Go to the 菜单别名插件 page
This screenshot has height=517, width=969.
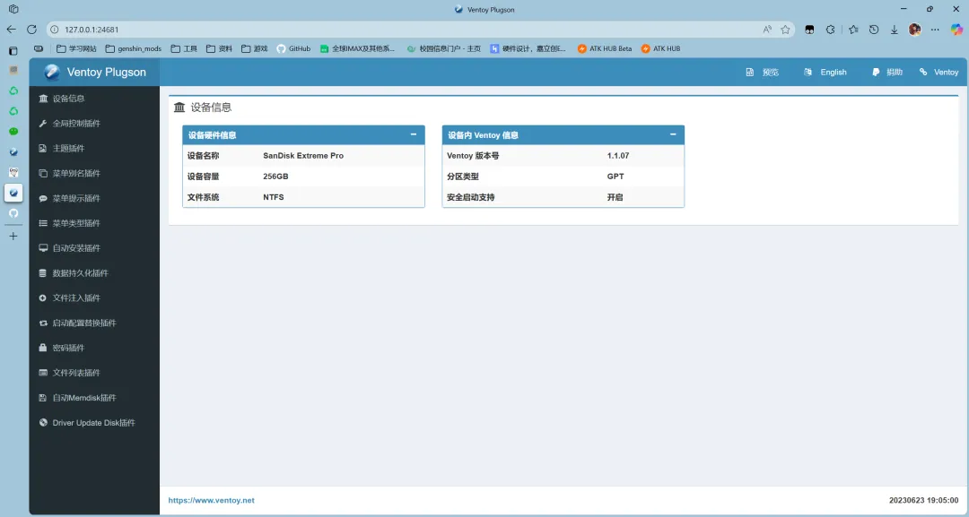point(94,173)
